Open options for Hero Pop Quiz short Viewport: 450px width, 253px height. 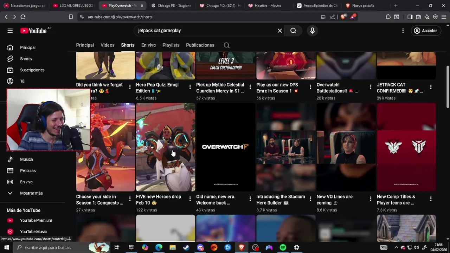(x=190, y=87)
